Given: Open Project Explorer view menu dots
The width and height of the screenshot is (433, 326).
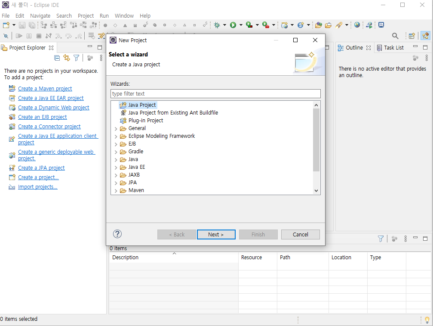Looking at the screenshot, I should point(101,58).
